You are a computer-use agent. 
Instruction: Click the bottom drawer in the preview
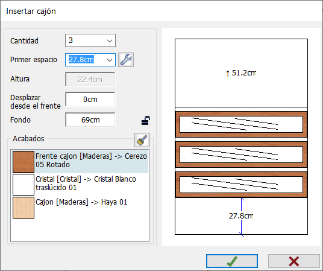point(241,184)
